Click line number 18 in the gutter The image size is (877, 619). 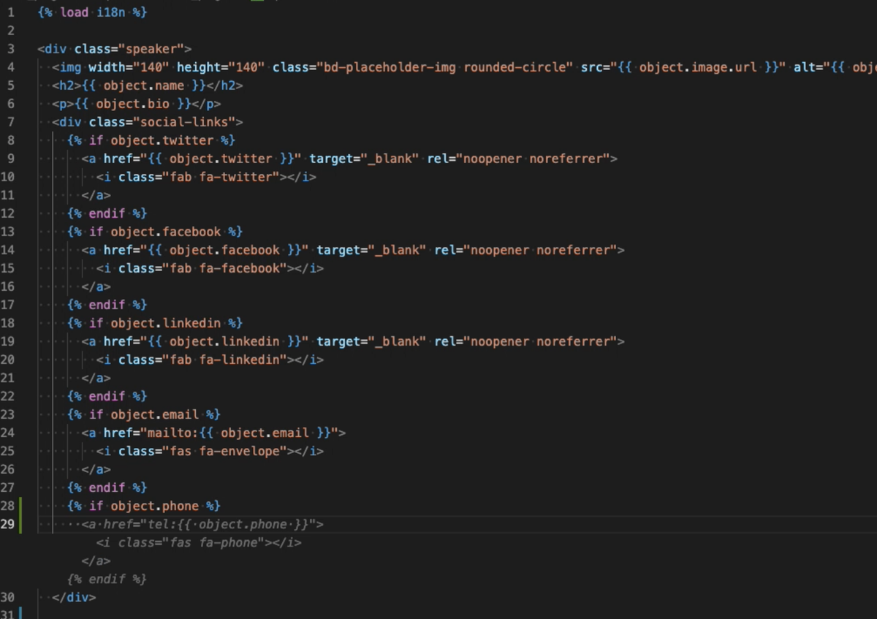point(7,323)
